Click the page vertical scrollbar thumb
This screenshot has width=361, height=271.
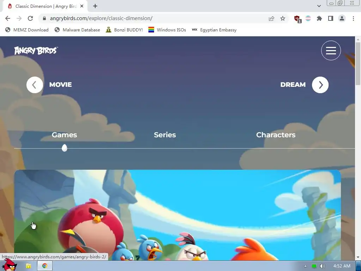pos(358,63)
